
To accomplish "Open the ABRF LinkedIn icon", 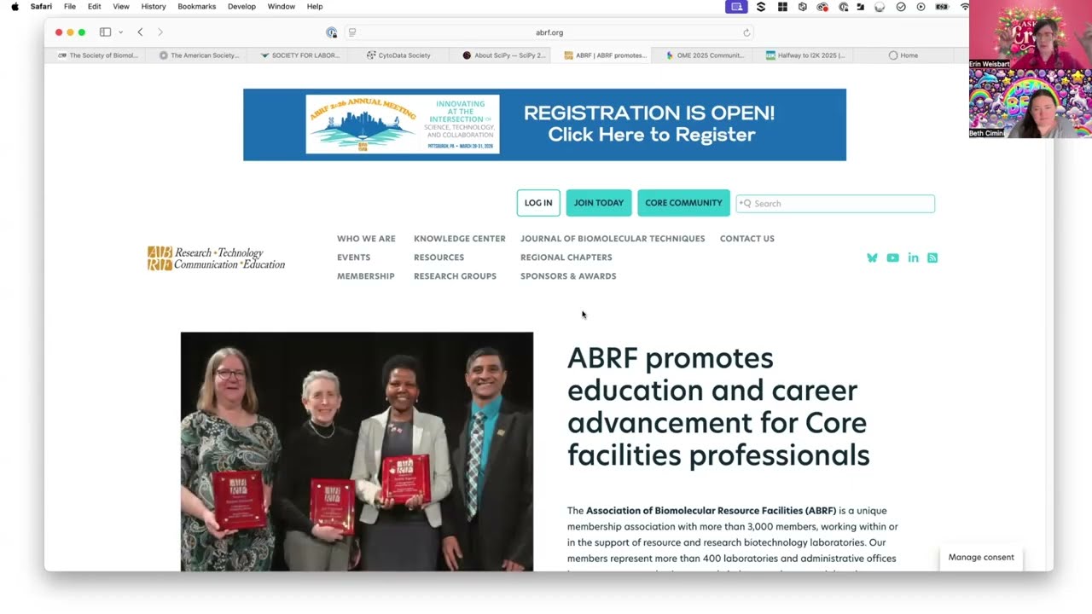I will pos(913,258).
